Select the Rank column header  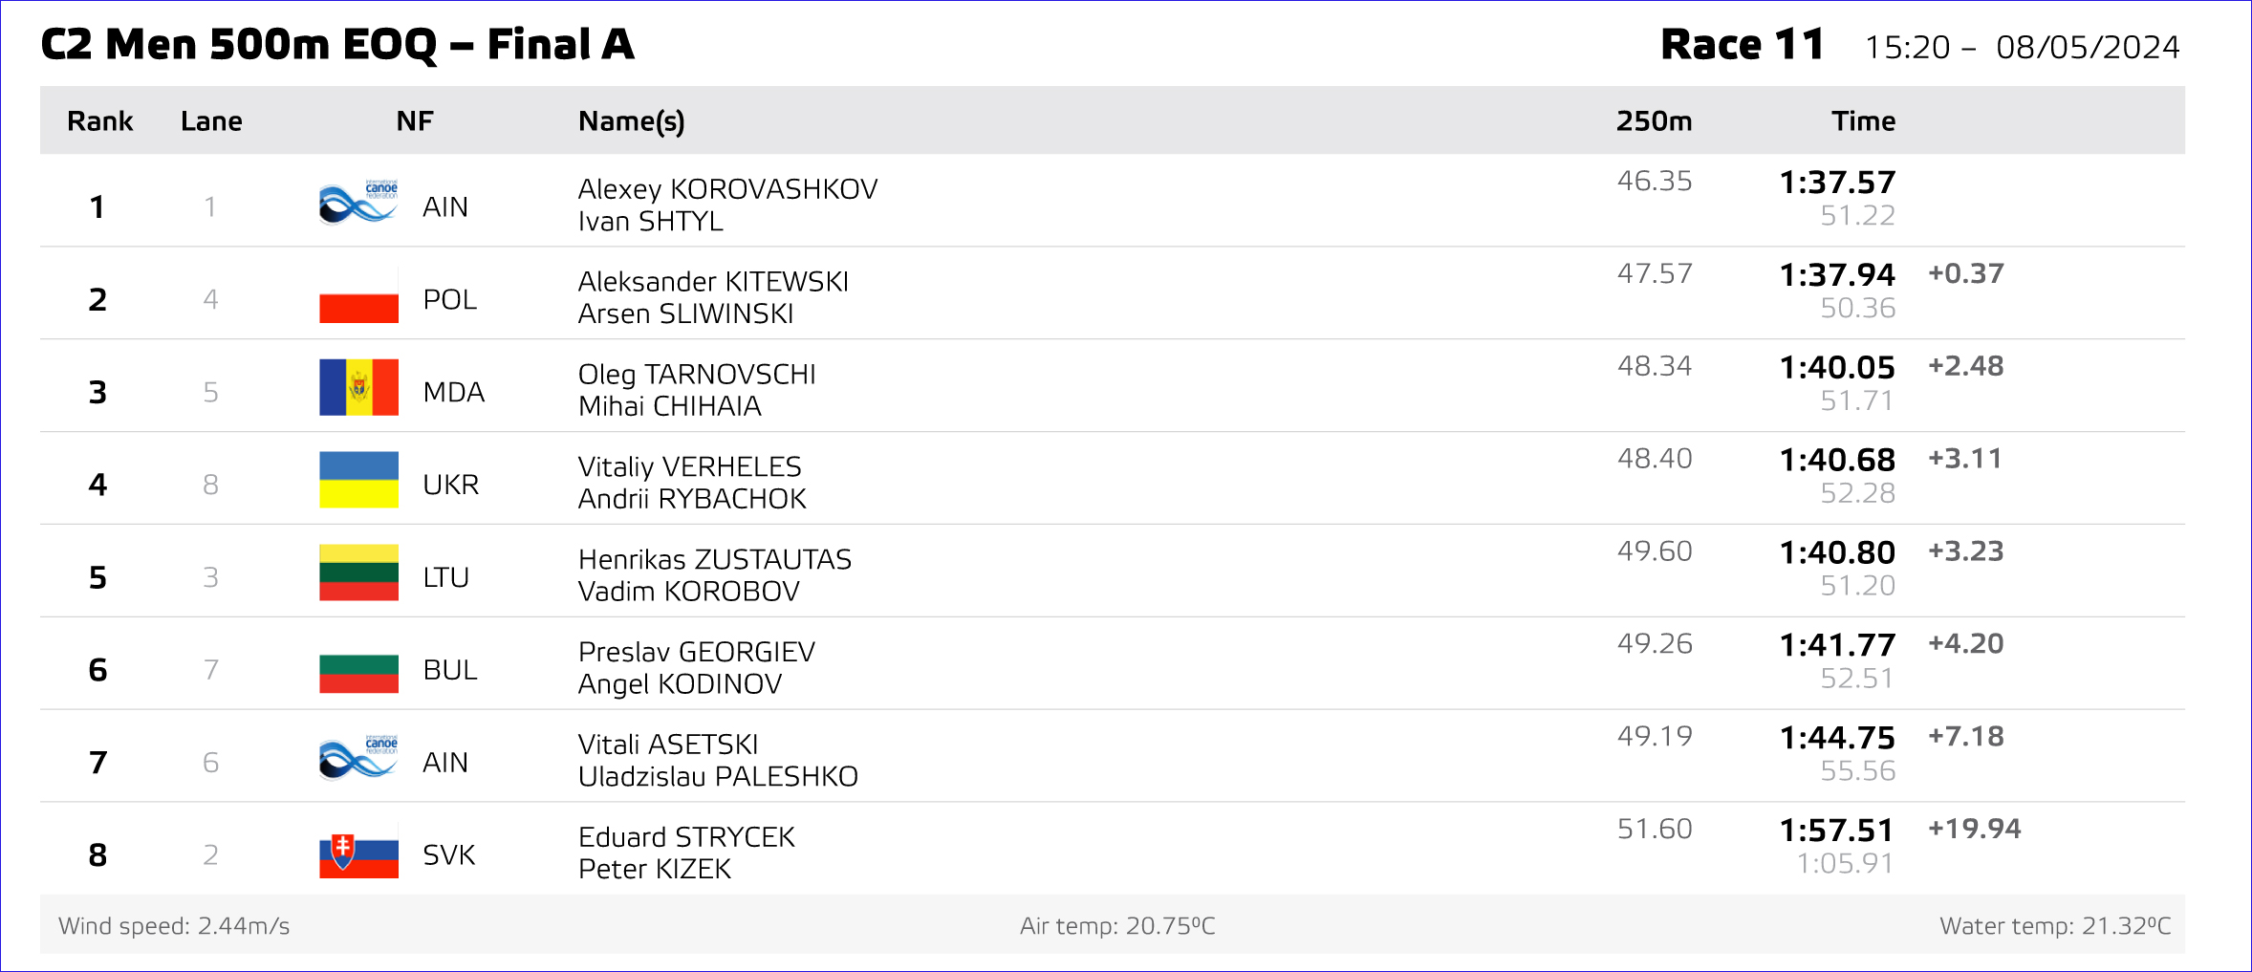coord(99,121)
